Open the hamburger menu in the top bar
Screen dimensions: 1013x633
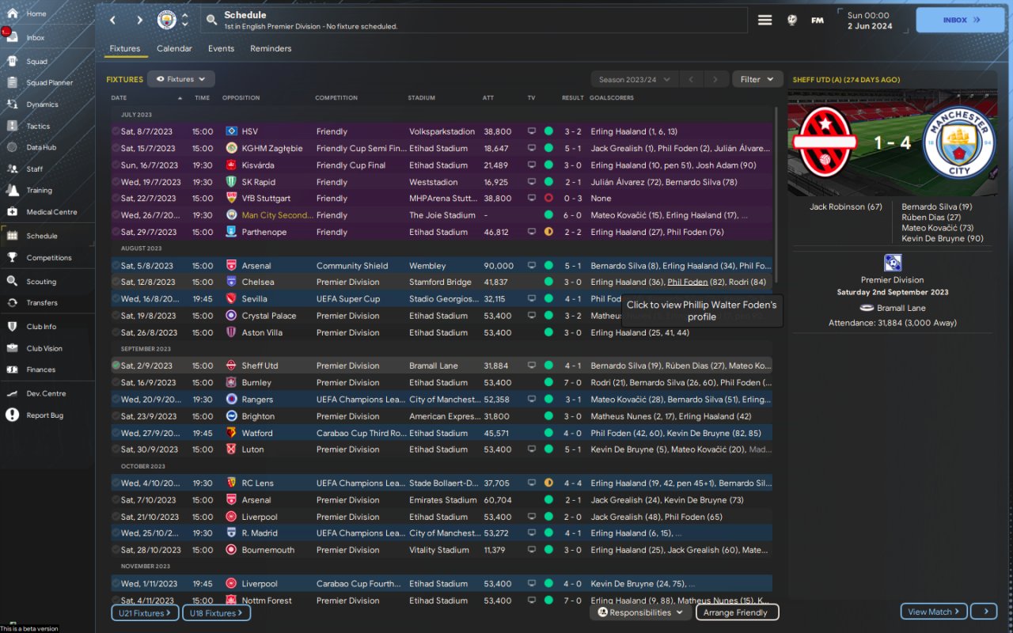point(764,20)
